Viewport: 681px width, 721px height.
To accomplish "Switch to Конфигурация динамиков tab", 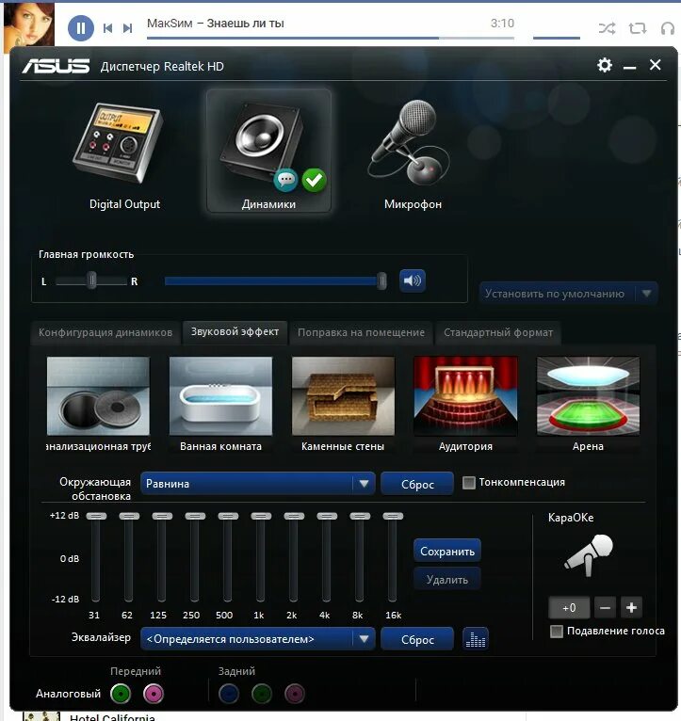I will tap(105, 332).
